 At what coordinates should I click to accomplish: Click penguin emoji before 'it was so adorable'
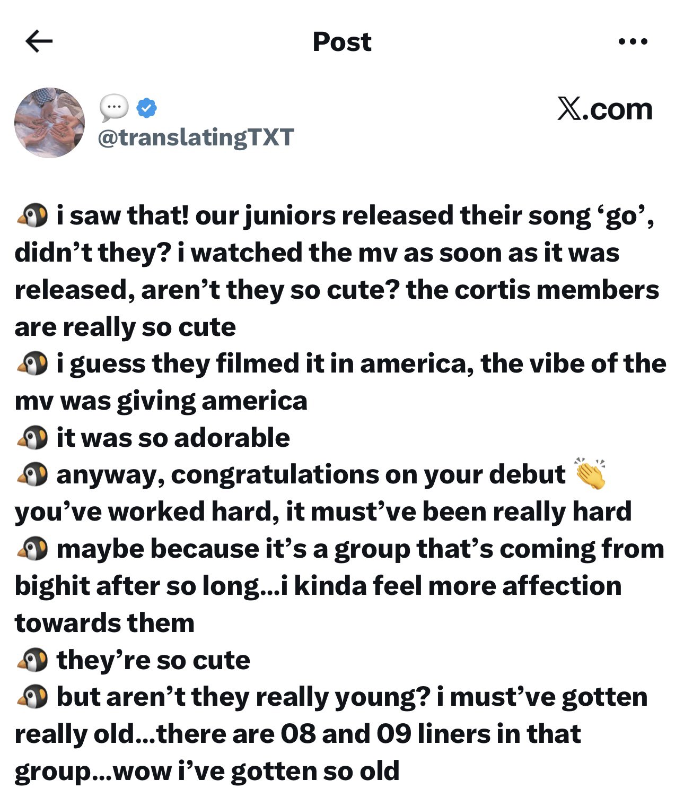(x=33, y=438)
